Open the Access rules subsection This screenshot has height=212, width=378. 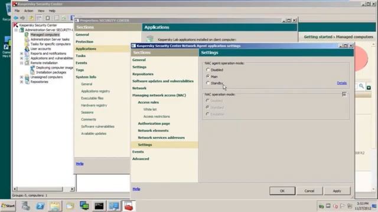coord(148,102)
